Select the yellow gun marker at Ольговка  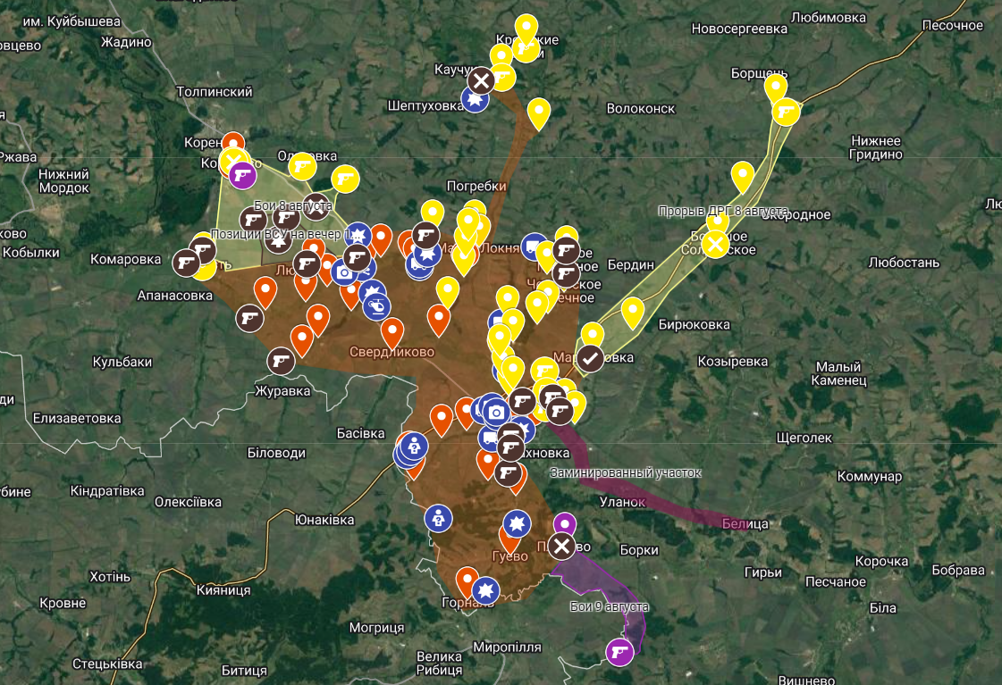click(x=302, y=166)
